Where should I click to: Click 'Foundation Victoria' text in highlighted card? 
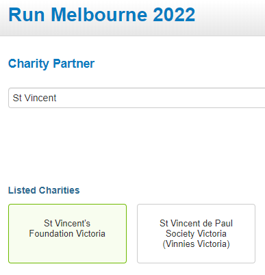tap(67, 234)
